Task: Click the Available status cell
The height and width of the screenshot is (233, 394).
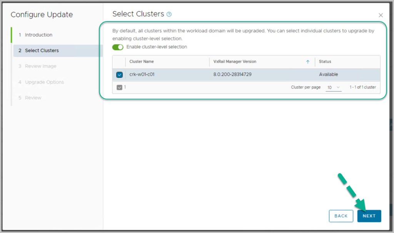Action: (328, 74)
